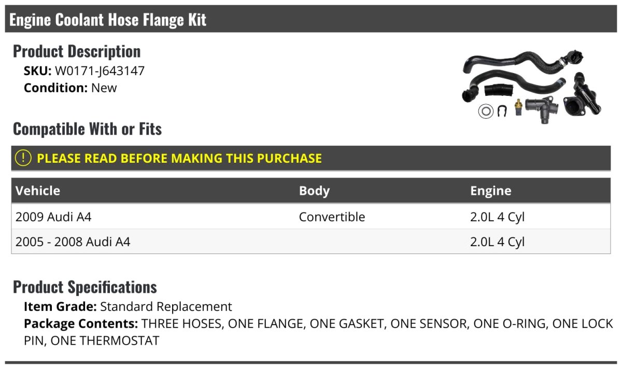Click the Convertible body cell
Screen dimensions: 622x369
click(332, 217)
